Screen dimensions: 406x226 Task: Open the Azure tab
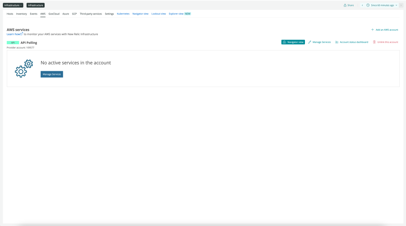point(66,14)
